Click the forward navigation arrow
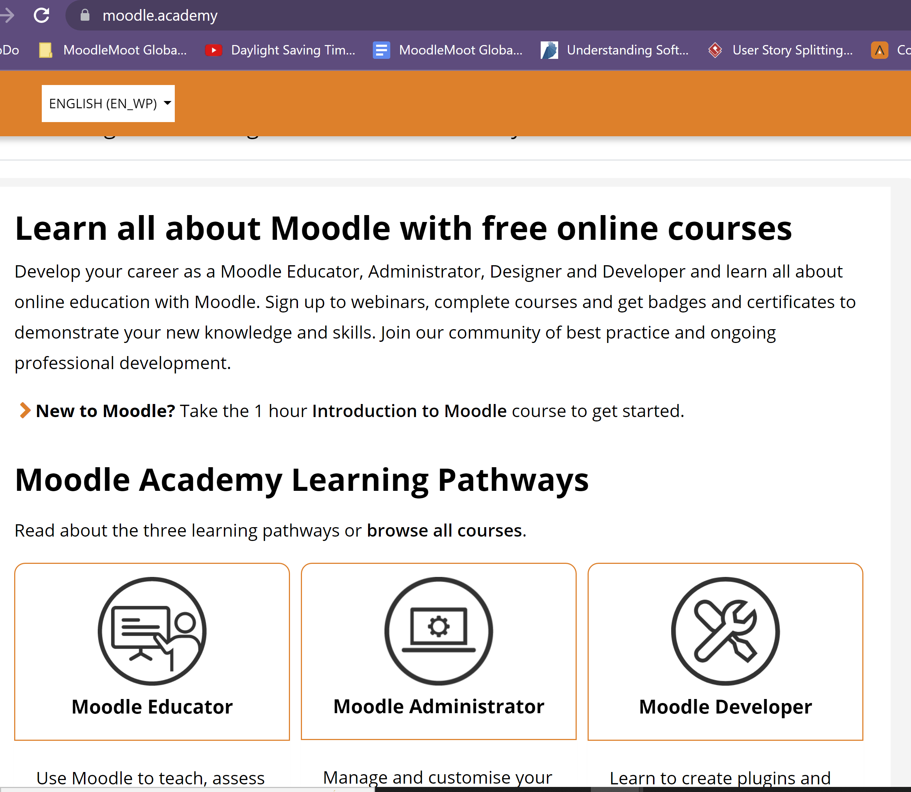The width and height of the screenshot is (911, 792). tap(8, 16)
